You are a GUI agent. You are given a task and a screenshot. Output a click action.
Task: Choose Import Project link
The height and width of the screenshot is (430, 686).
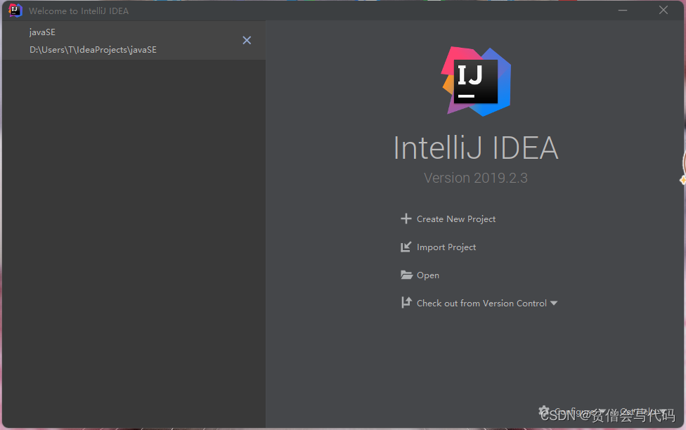(x=446, y=247)
